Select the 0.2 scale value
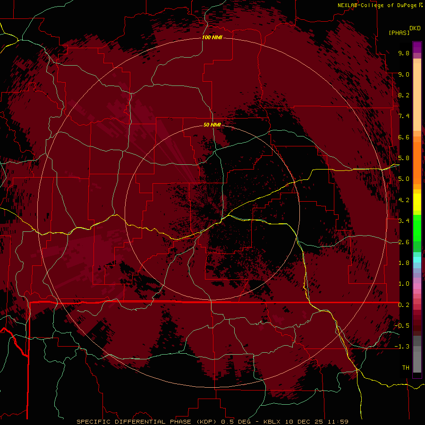Viewport: 425px width, 425px height. pyautogui.click(x=404, y=305)
